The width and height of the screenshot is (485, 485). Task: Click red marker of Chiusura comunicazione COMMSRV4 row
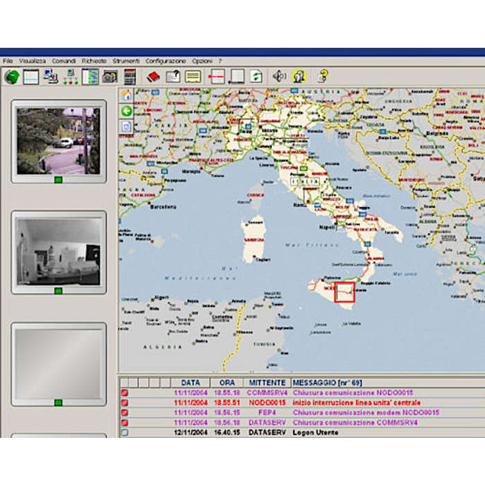(x=125, y=423)
